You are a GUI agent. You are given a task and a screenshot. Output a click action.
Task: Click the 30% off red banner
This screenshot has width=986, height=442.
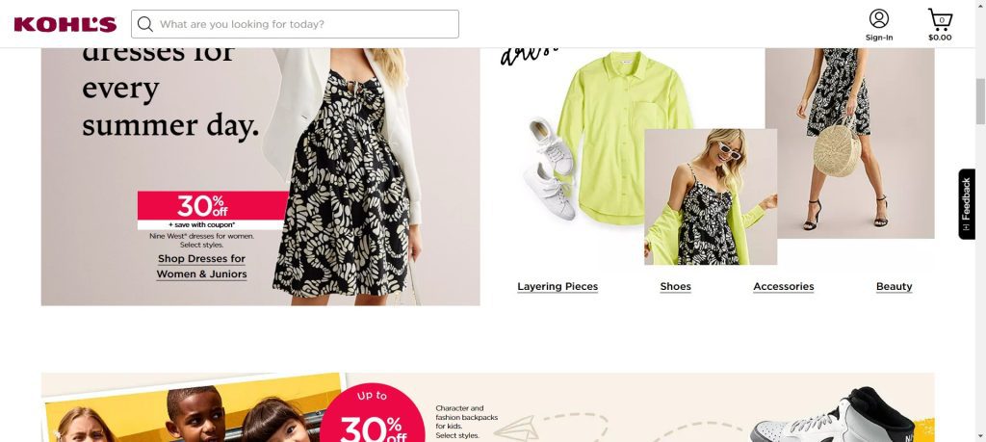[x=213, y=210]
